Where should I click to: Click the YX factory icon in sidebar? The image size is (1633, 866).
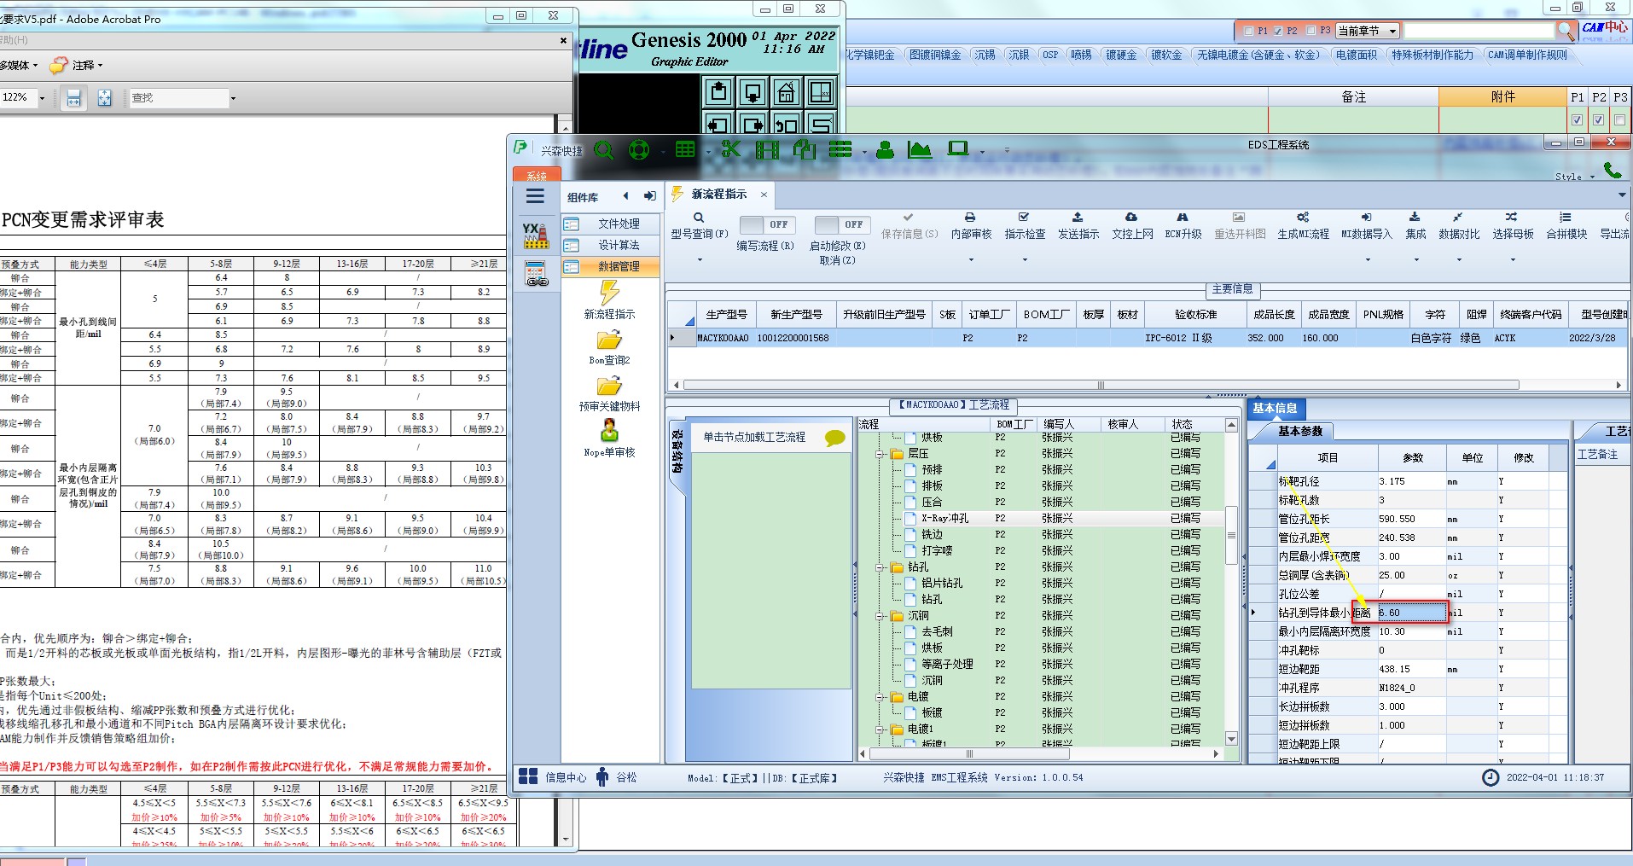[535, 235]
